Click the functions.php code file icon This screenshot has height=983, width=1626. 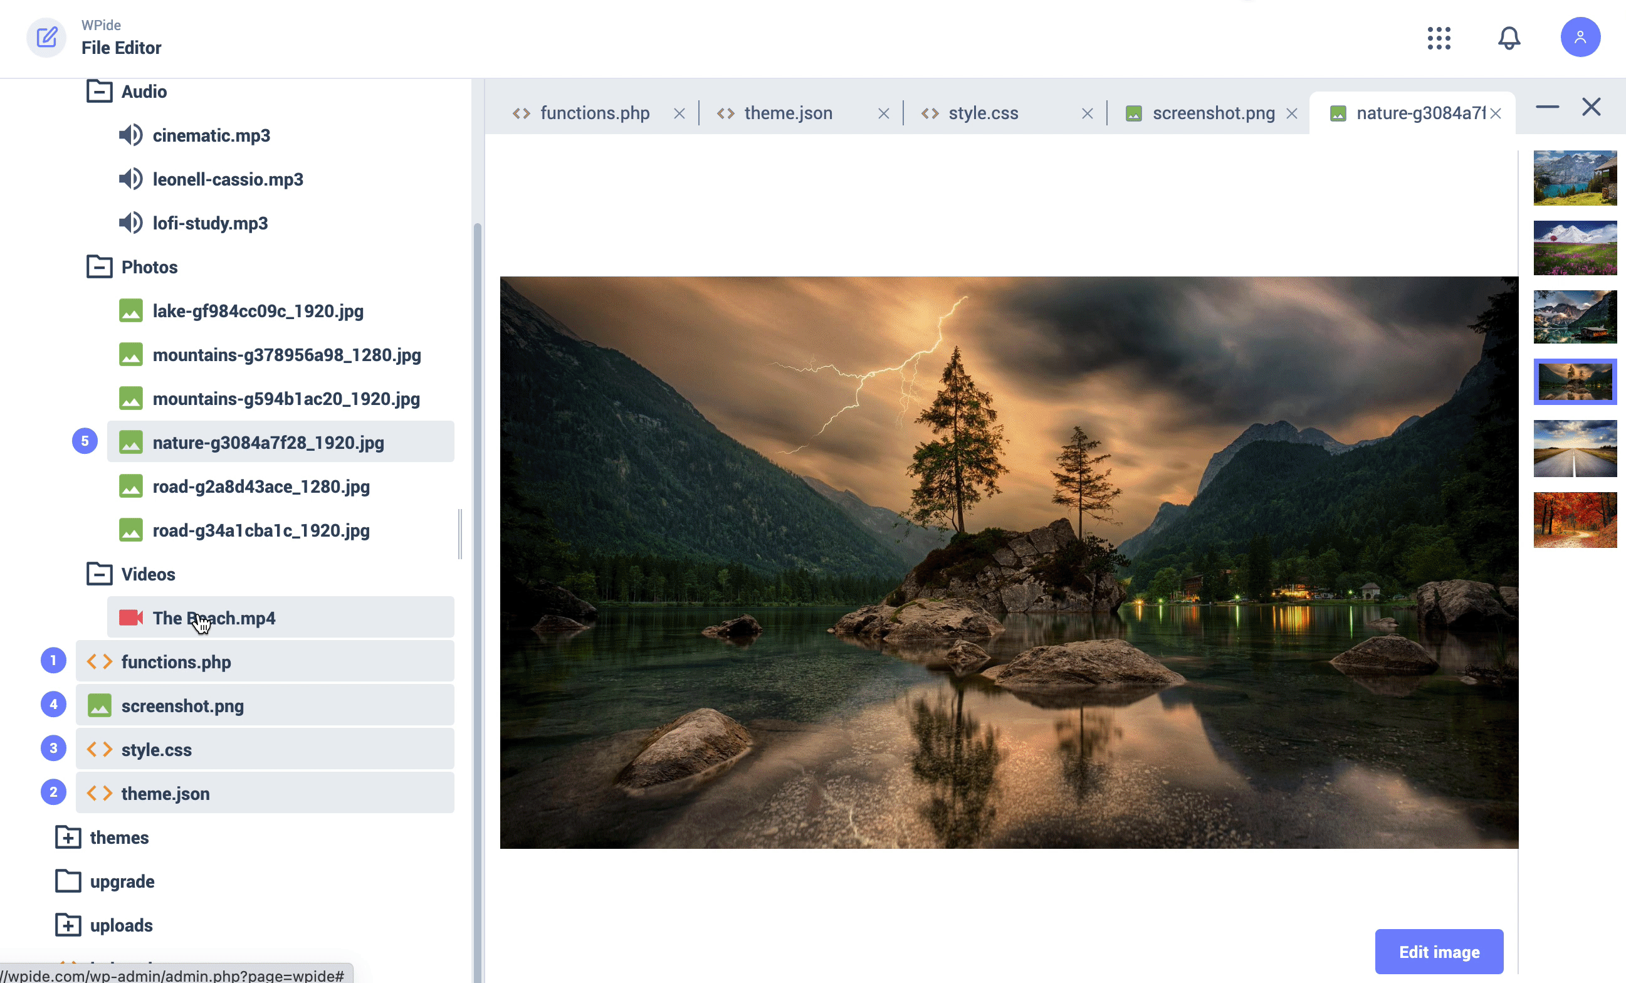click(100, 661)
